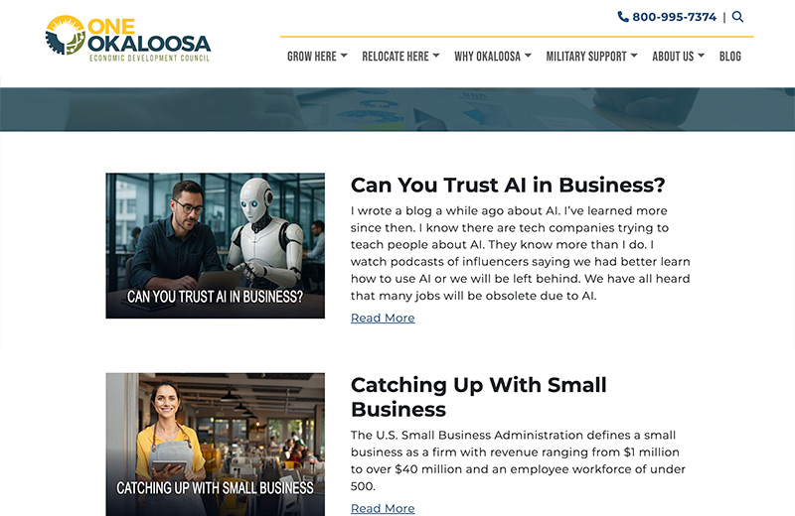The image size is (795, 516).
Task: Open the Can You Trust AI in Business? title
Action: (508, 185)
